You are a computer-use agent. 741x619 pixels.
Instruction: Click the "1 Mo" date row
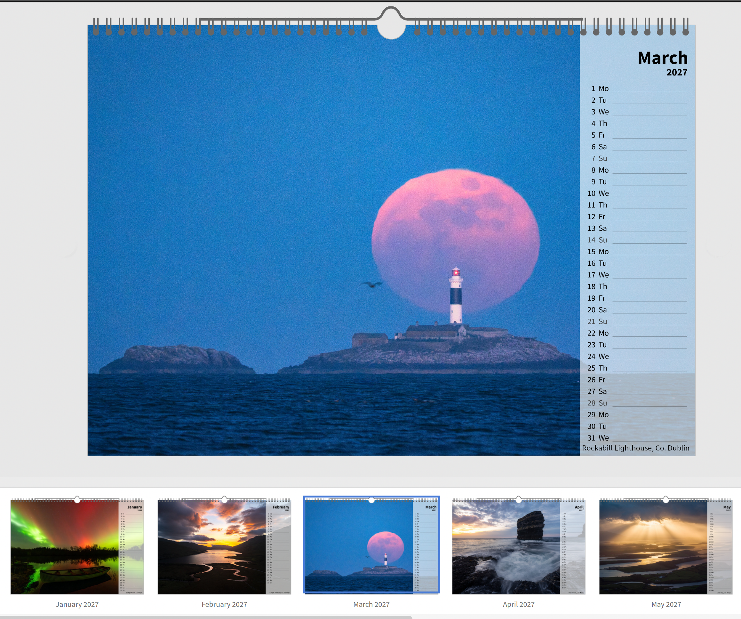pos(637,89)
